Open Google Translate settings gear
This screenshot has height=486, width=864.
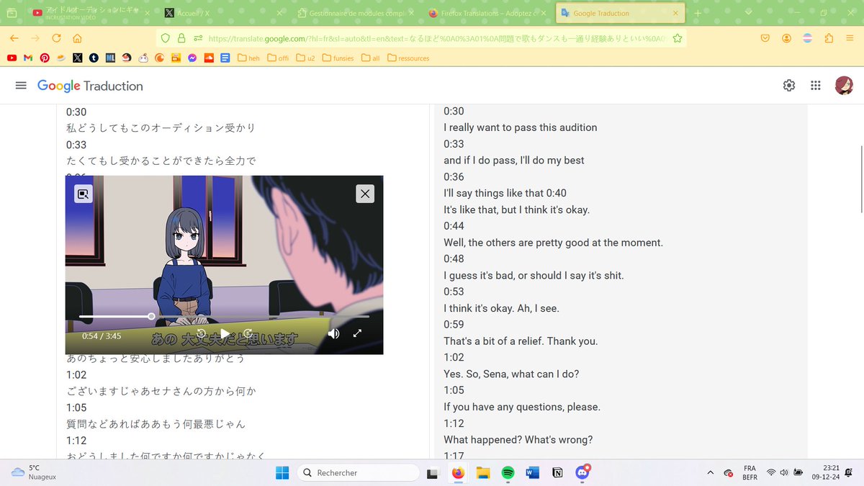pos(789,85)
